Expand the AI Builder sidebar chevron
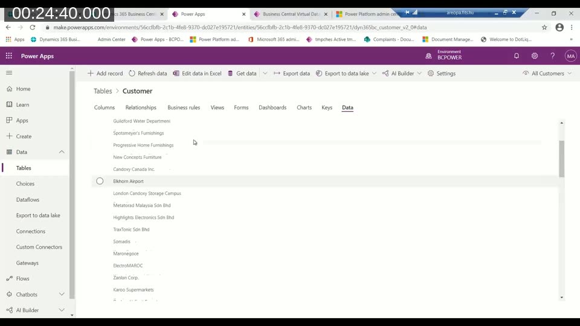The height and width of the screenshot is (326, 580). [x=62, y=310]
